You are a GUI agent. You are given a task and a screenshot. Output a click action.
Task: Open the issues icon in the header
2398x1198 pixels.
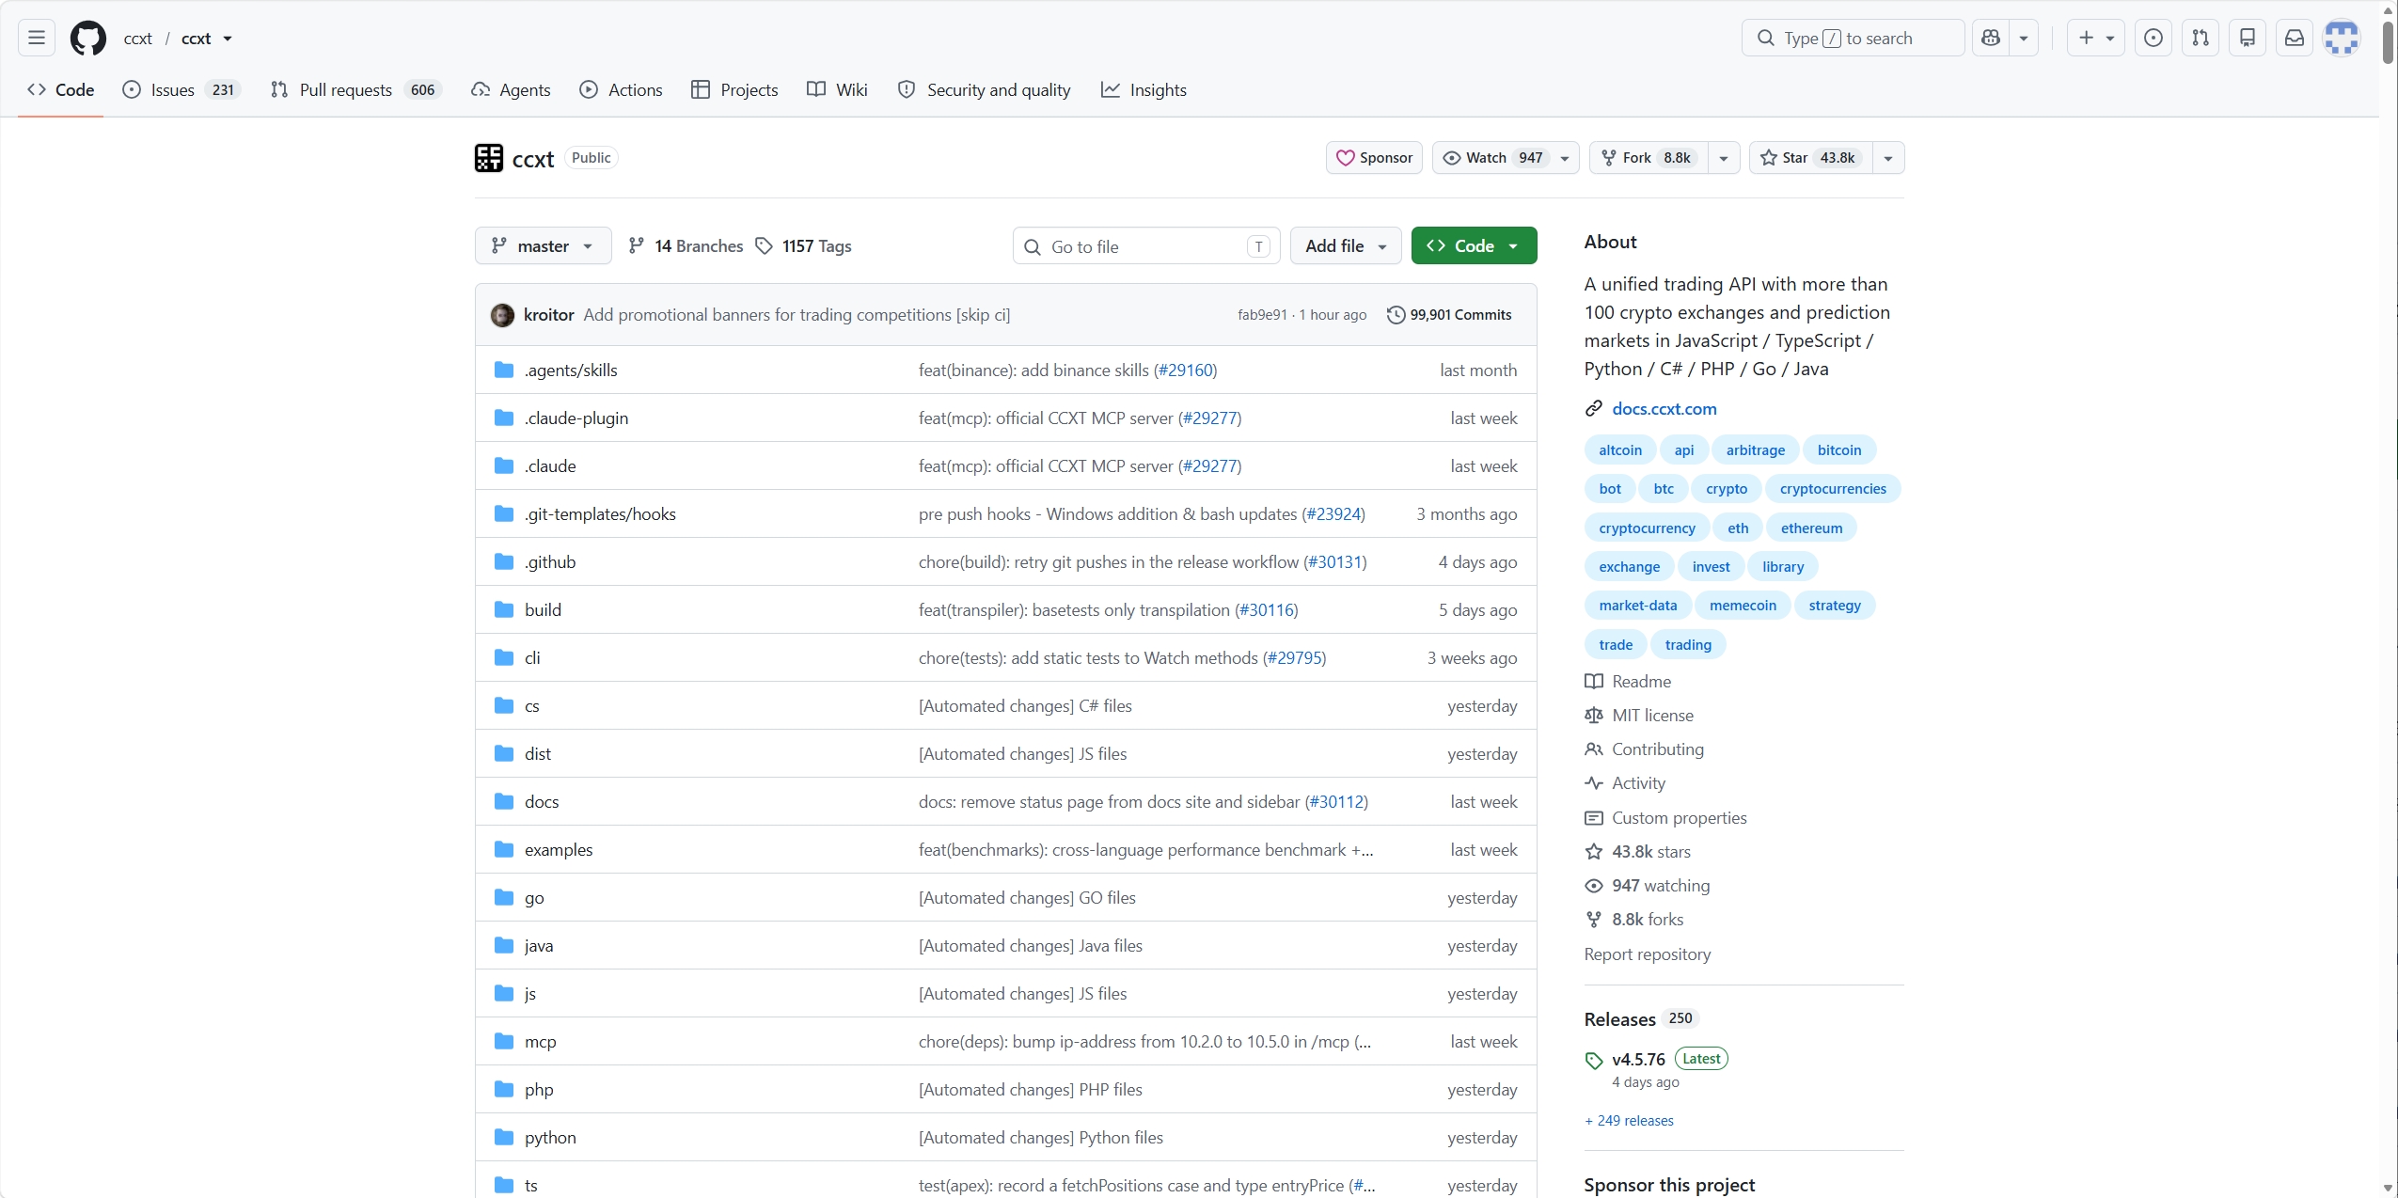click(x=2153, y=38)
